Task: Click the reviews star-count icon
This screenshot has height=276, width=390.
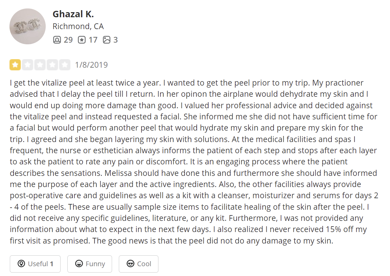Action: pyautogui.click(x=82, y=40)
